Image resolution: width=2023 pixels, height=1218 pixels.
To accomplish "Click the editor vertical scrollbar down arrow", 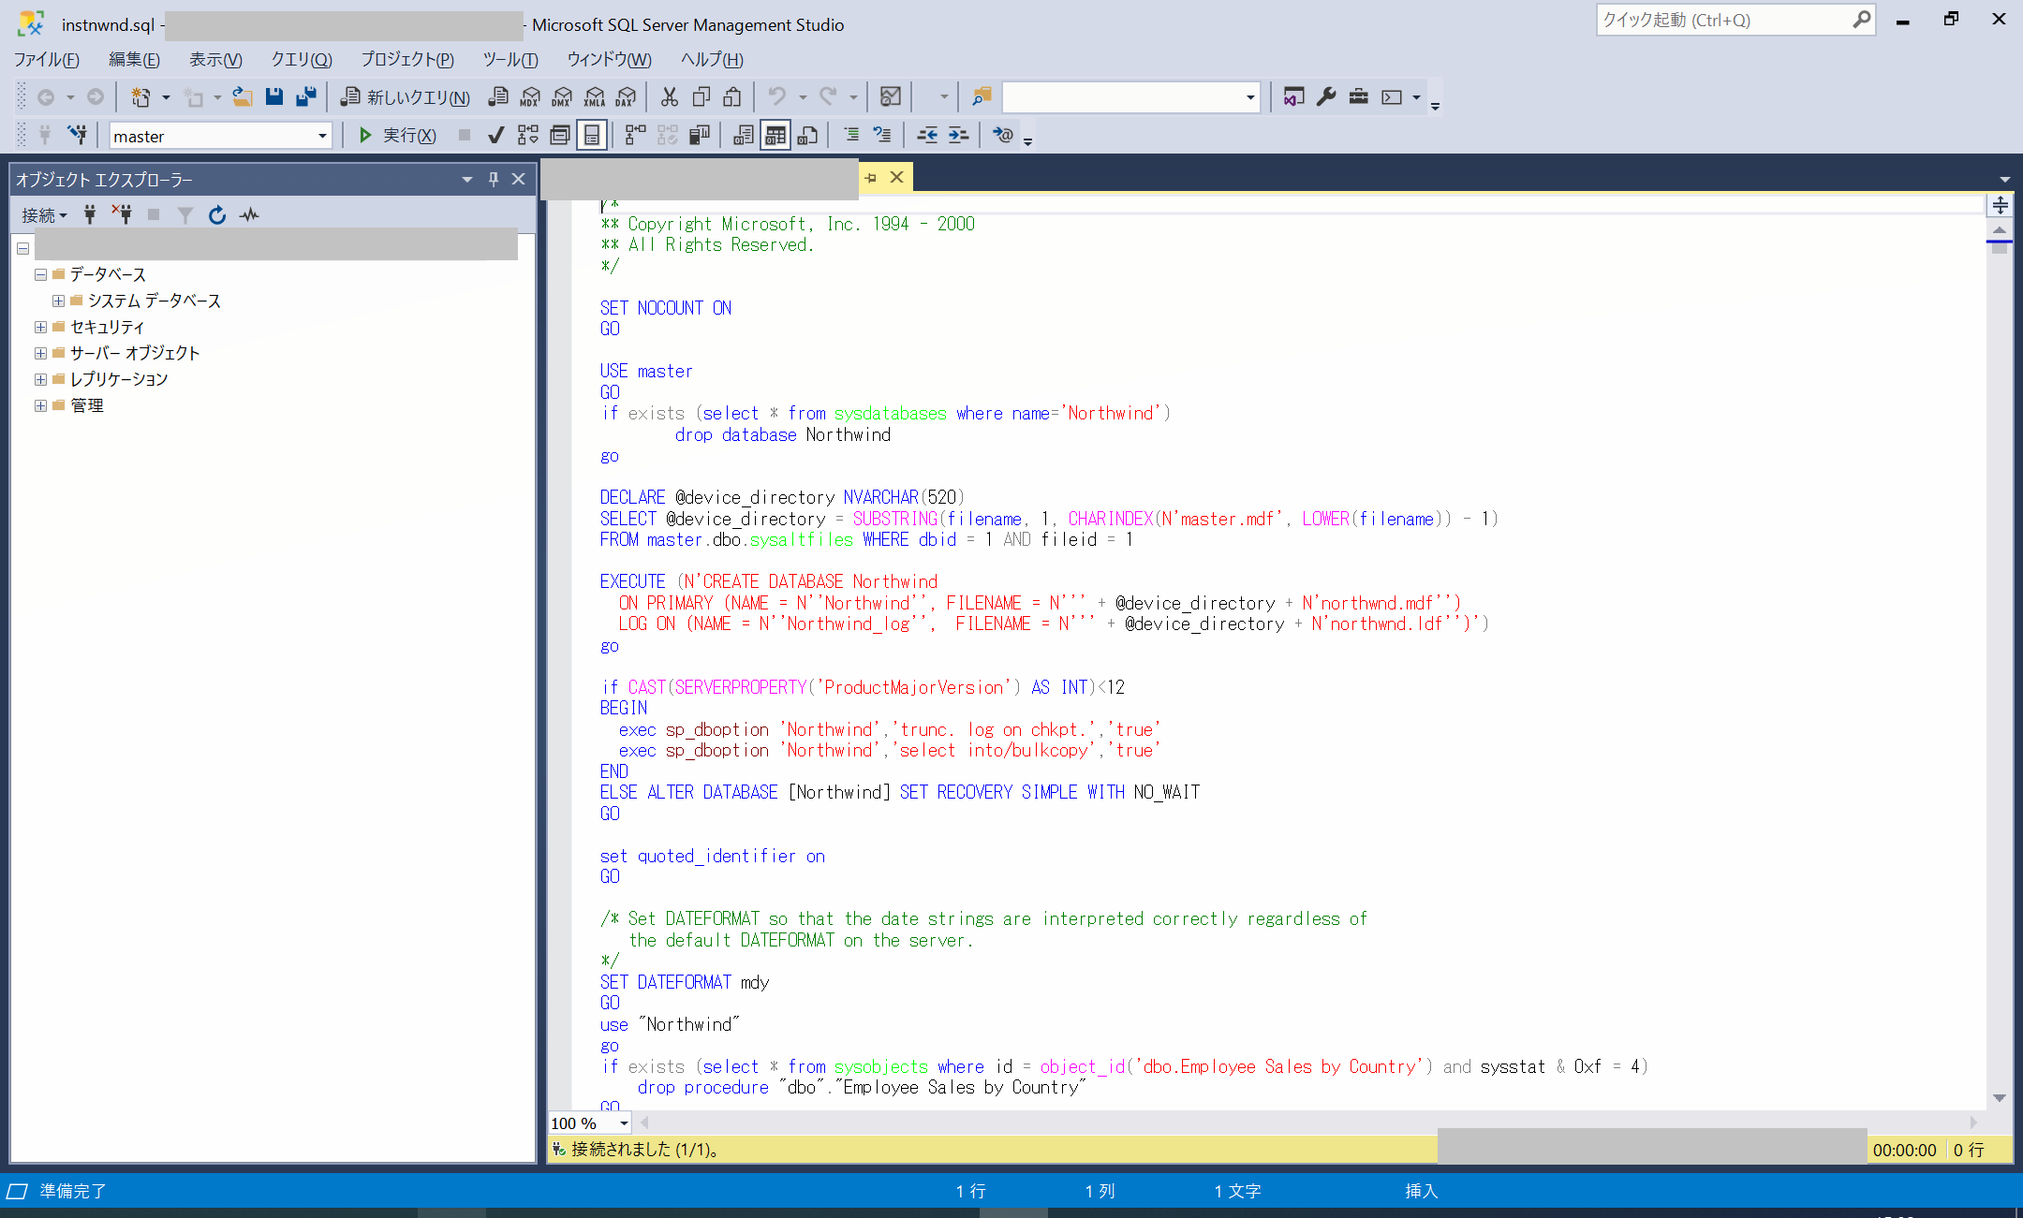I will point(2000,1097).
